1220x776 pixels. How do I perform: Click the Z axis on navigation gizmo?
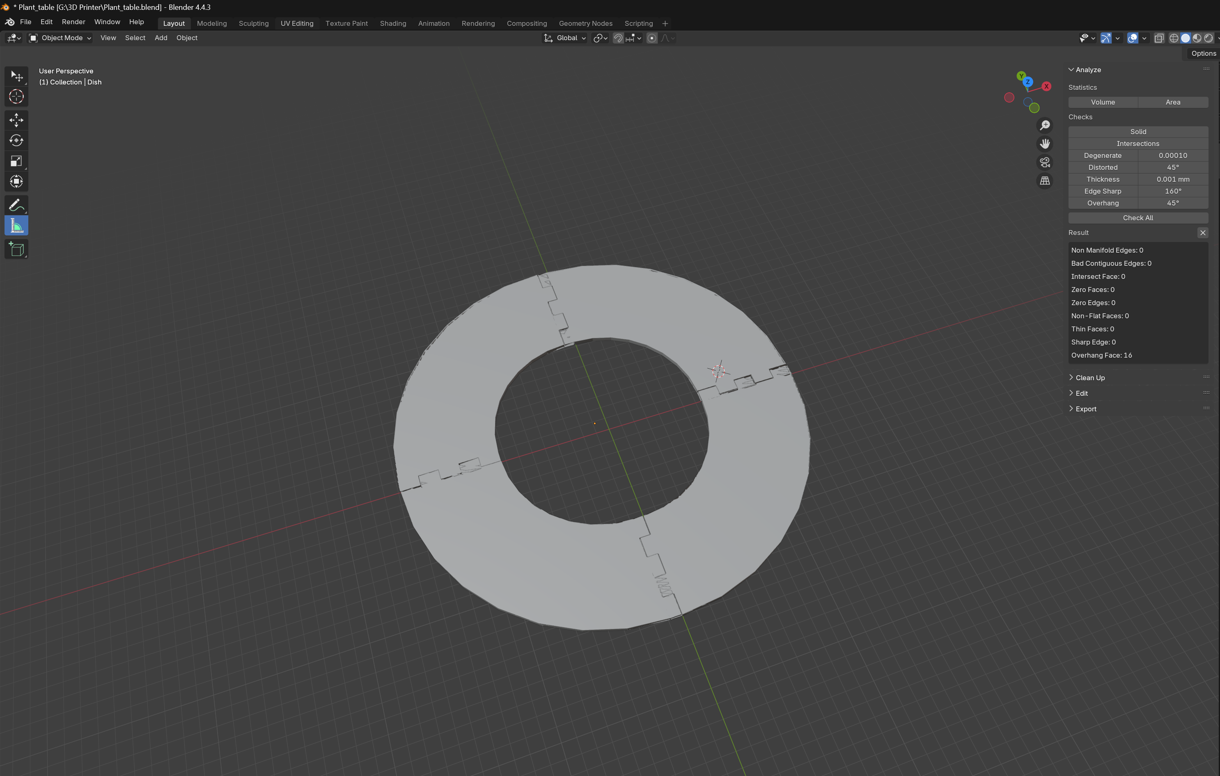coord(1028,82)
